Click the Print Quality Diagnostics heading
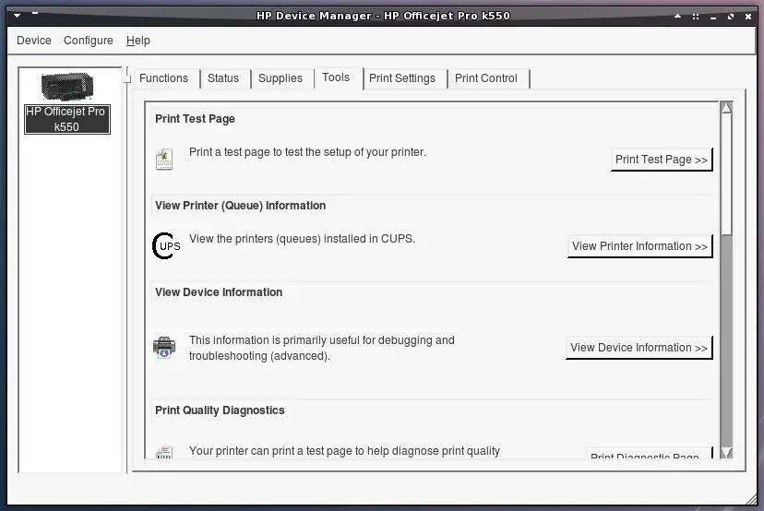Viewport: 764px width, 511px height. coord(220,410)
